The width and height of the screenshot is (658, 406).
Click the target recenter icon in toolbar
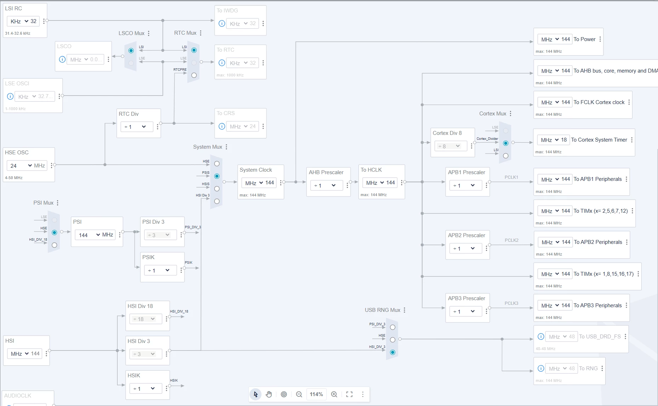[284, 394]
